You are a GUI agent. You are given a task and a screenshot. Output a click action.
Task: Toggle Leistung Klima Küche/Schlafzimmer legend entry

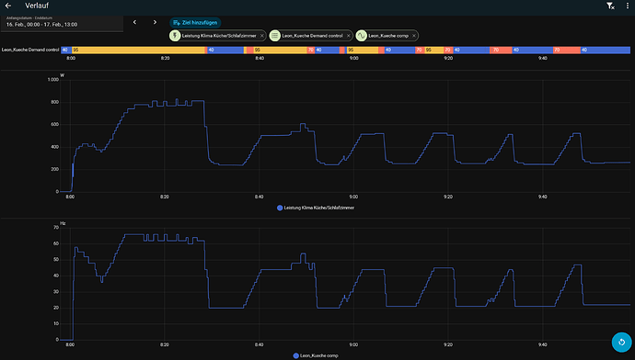(316, 208)
